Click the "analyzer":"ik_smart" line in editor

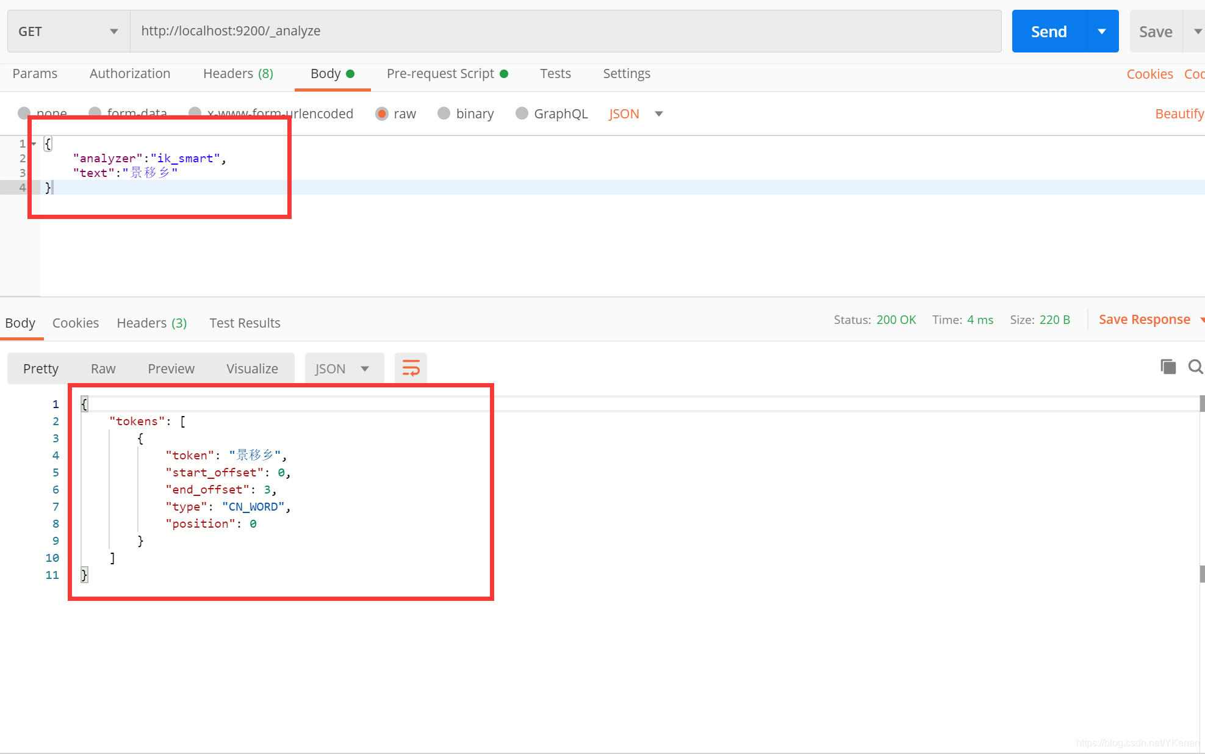click(149, 159)
